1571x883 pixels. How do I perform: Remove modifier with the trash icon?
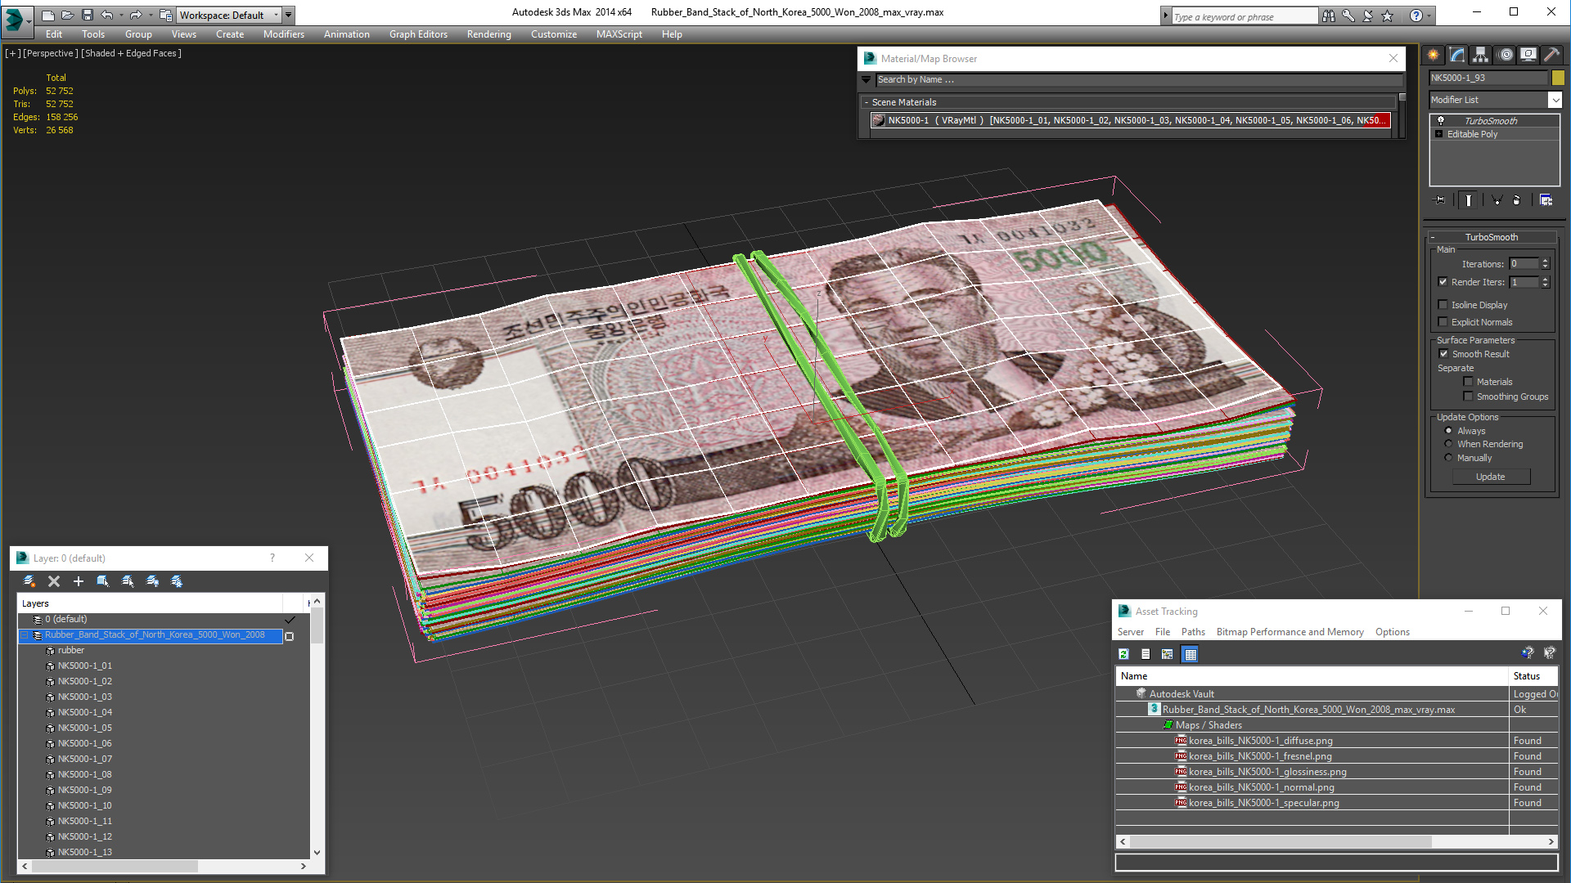pos(1517,199)
